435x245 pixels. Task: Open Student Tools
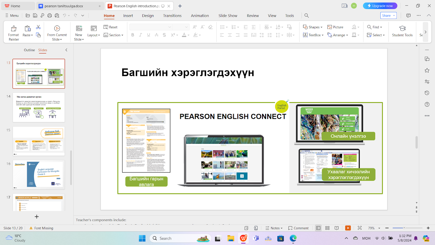(x=402, y=31)
